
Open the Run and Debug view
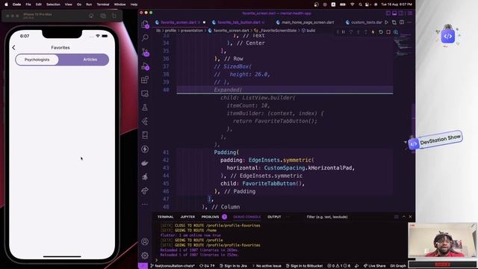tap(145, 66)
